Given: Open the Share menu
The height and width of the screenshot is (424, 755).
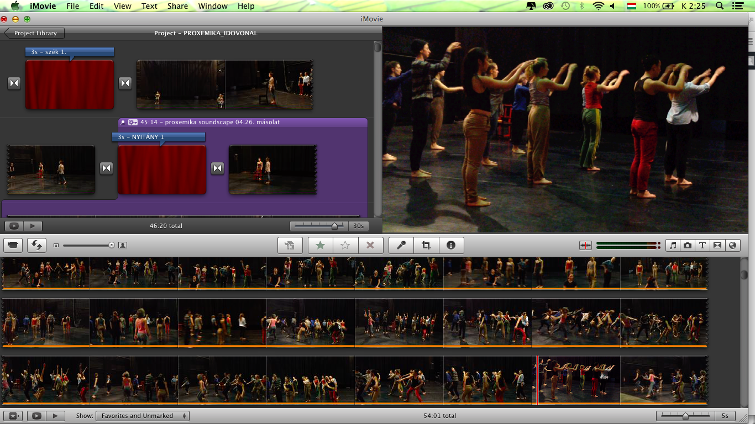Looking at the screenshot, I should click(x=177, y=6).
